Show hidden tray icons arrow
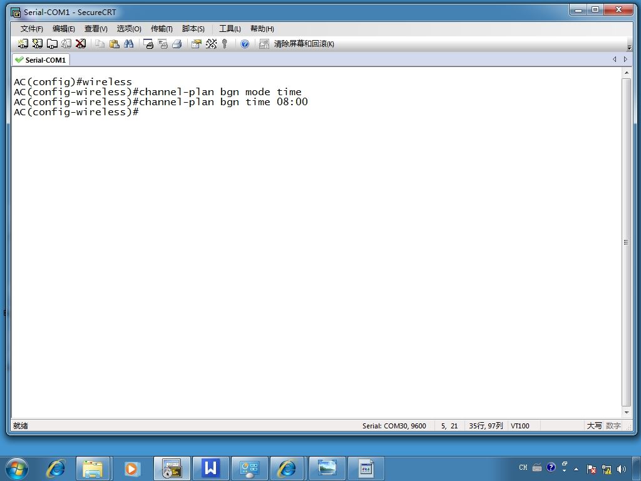Image resolution: width=641 pixels, height=481 pixels. [576, 469]
